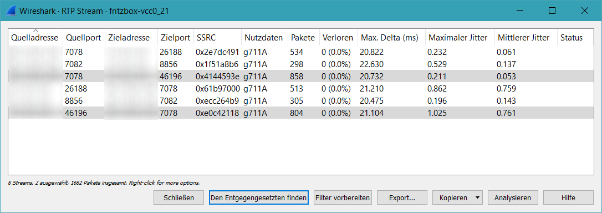Select stream row with SSRC 0x61b97000
Viewport: 602px width, 213px height.
302,89
